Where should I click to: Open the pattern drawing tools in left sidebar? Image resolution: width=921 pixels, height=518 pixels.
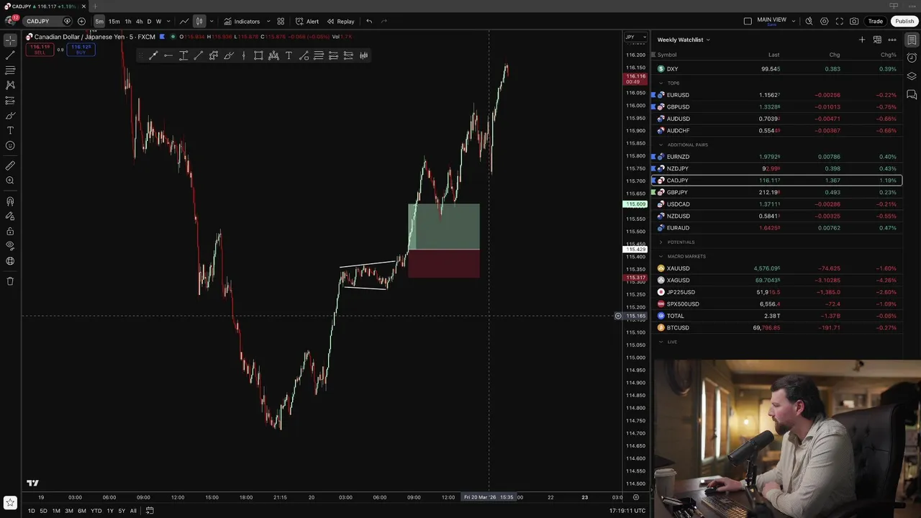tap(10, 85)
